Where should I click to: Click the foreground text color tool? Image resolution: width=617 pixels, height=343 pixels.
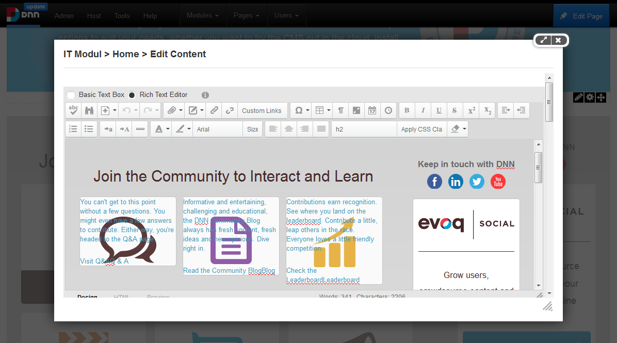(x=159, y=129)
